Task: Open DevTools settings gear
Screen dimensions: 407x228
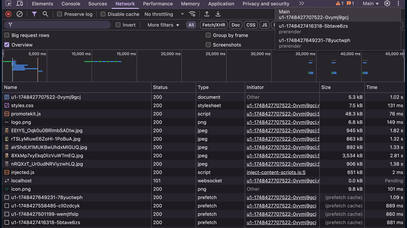Action: point(387,4)
